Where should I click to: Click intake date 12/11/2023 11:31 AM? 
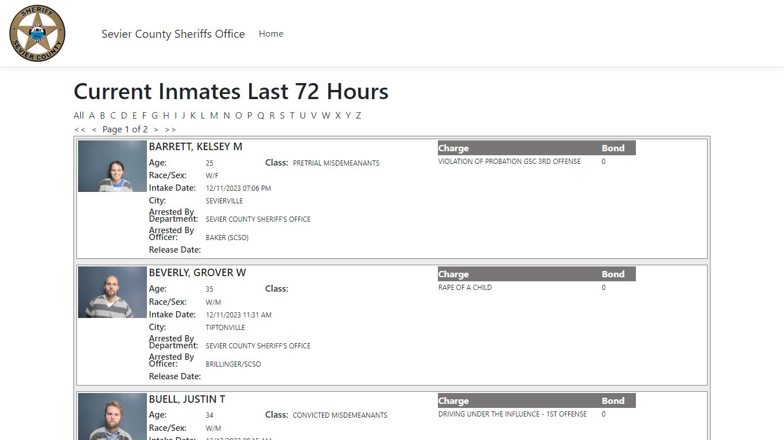coord(239,315)
